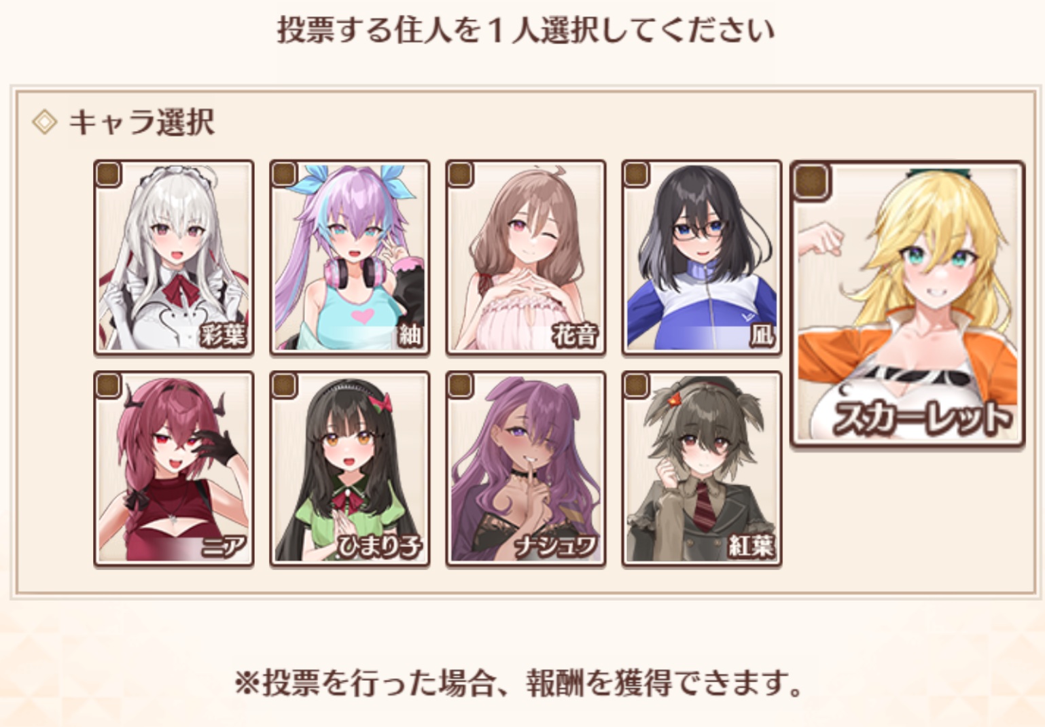Select the ニア character portrait

point(174,469)
